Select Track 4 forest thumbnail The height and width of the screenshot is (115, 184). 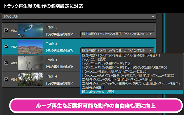30,79
